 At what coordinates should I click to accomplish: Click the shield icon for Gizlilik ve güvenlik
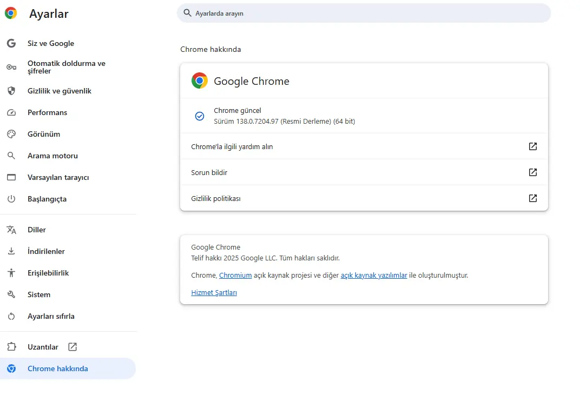point(11,91)
